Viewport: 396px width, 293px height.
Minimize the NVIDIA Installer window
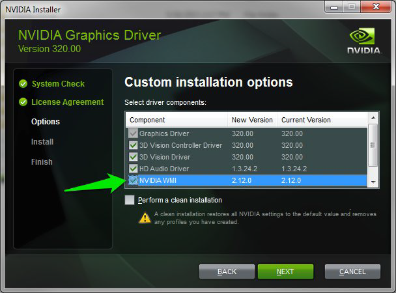click(x=334, y=7)
